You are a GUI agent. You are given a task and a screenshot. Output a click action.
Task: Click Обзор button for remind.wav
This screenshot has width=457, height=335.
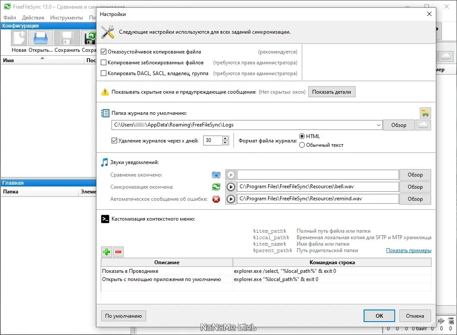415,199
